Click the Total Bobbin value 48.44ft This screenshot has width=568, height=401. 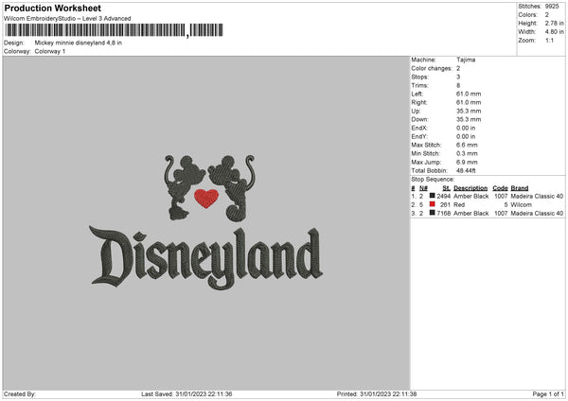point(466,170)
